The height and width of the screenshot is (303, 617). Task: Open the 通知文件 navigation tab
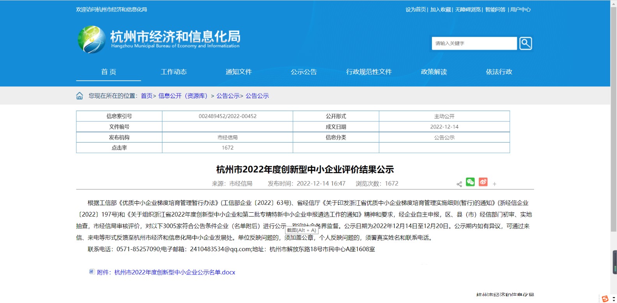239,72
